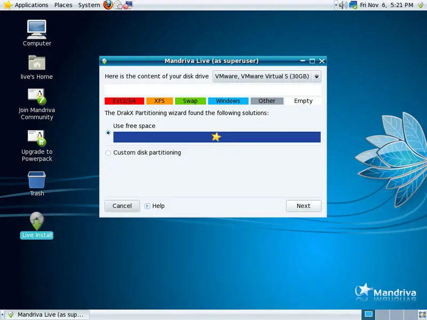Click the red Ext2/3/4 legend swatch
The height and width of the screenshot is (320, 427).
click(x=124, y=101)
